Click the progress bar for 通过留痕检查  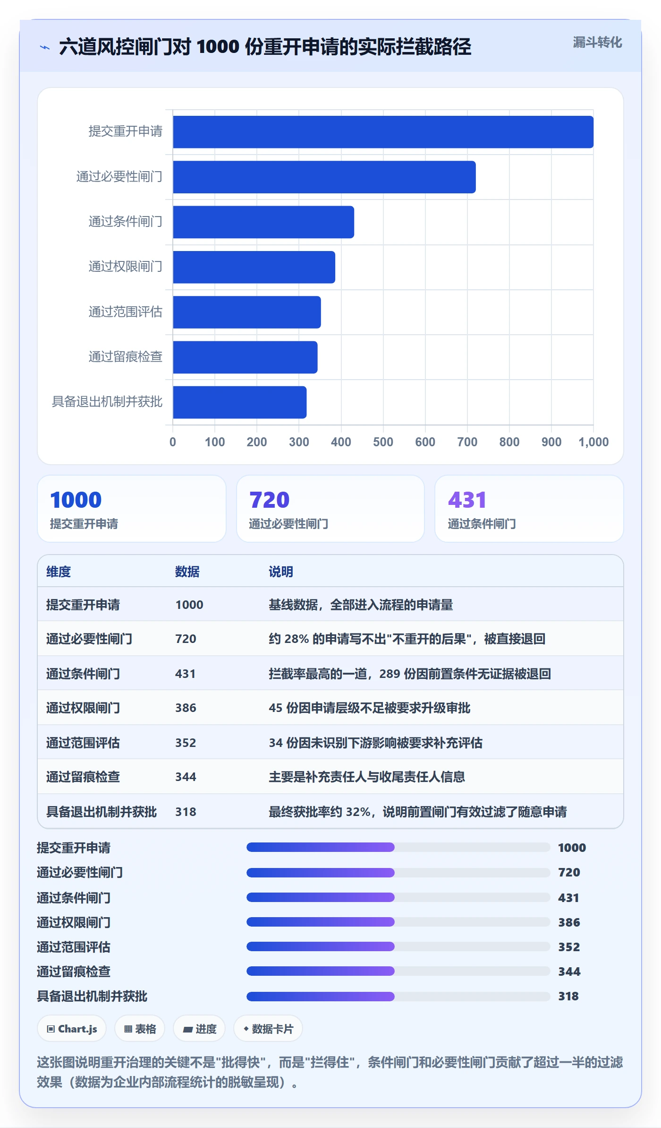tap(398, 971)
